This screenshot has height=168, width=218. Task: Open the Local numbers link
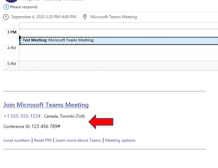pyautogui.click(x=17, y=140)
